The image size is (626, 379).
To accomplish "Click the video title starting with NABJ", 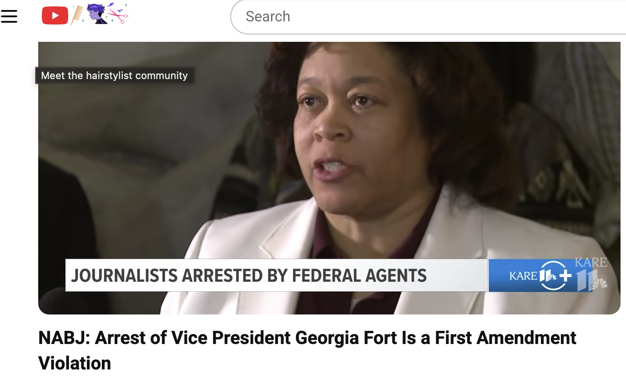I will point(307,350).
